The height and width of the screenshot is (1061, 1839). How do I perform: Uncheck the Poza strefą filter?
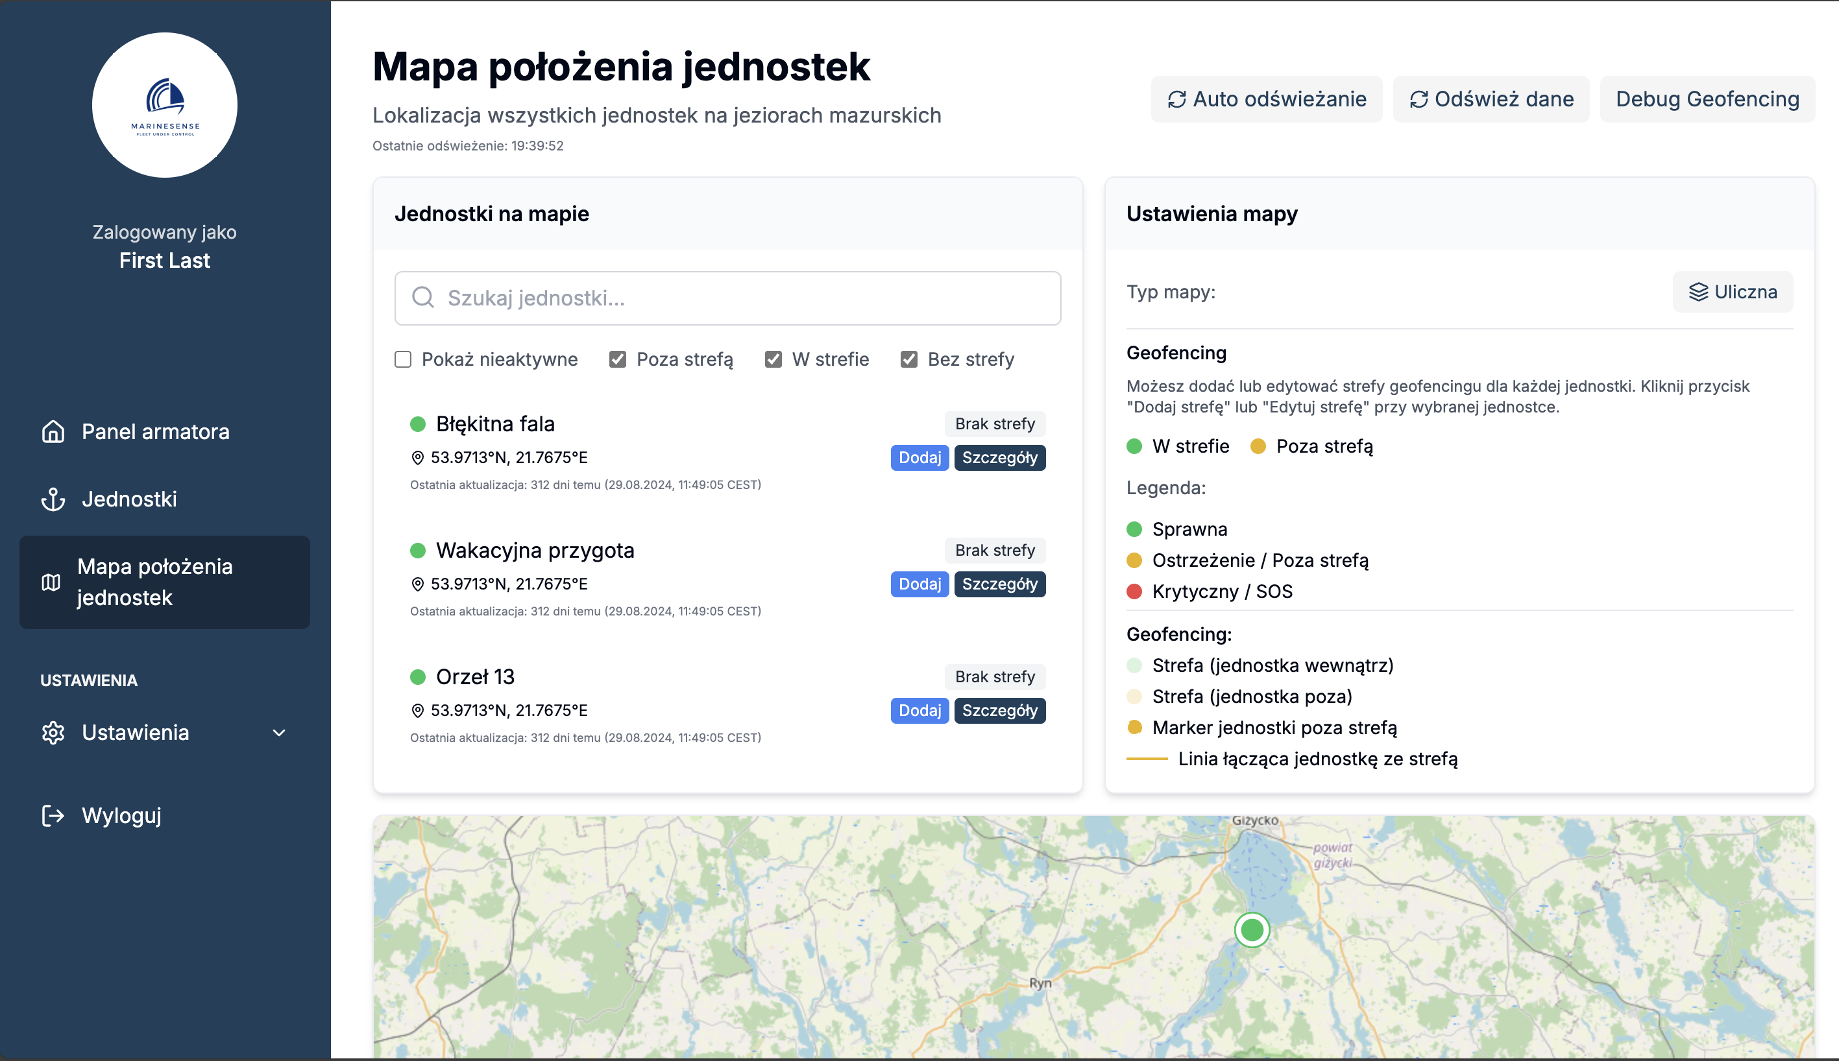(x=617, y=359)
